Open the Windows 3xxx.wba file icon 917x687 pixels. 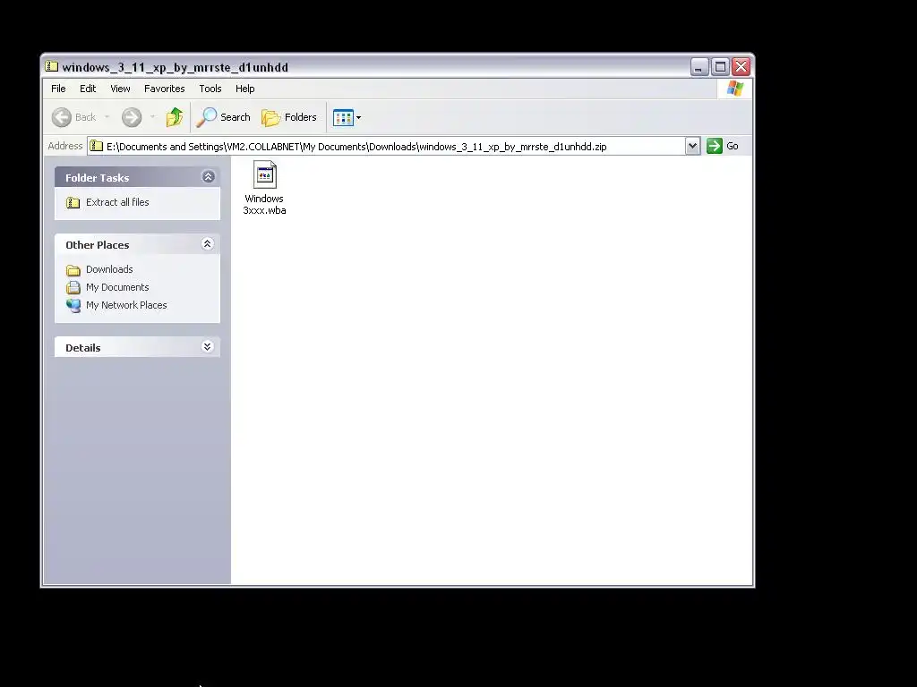pyautogui.click(x=265, y=174)
